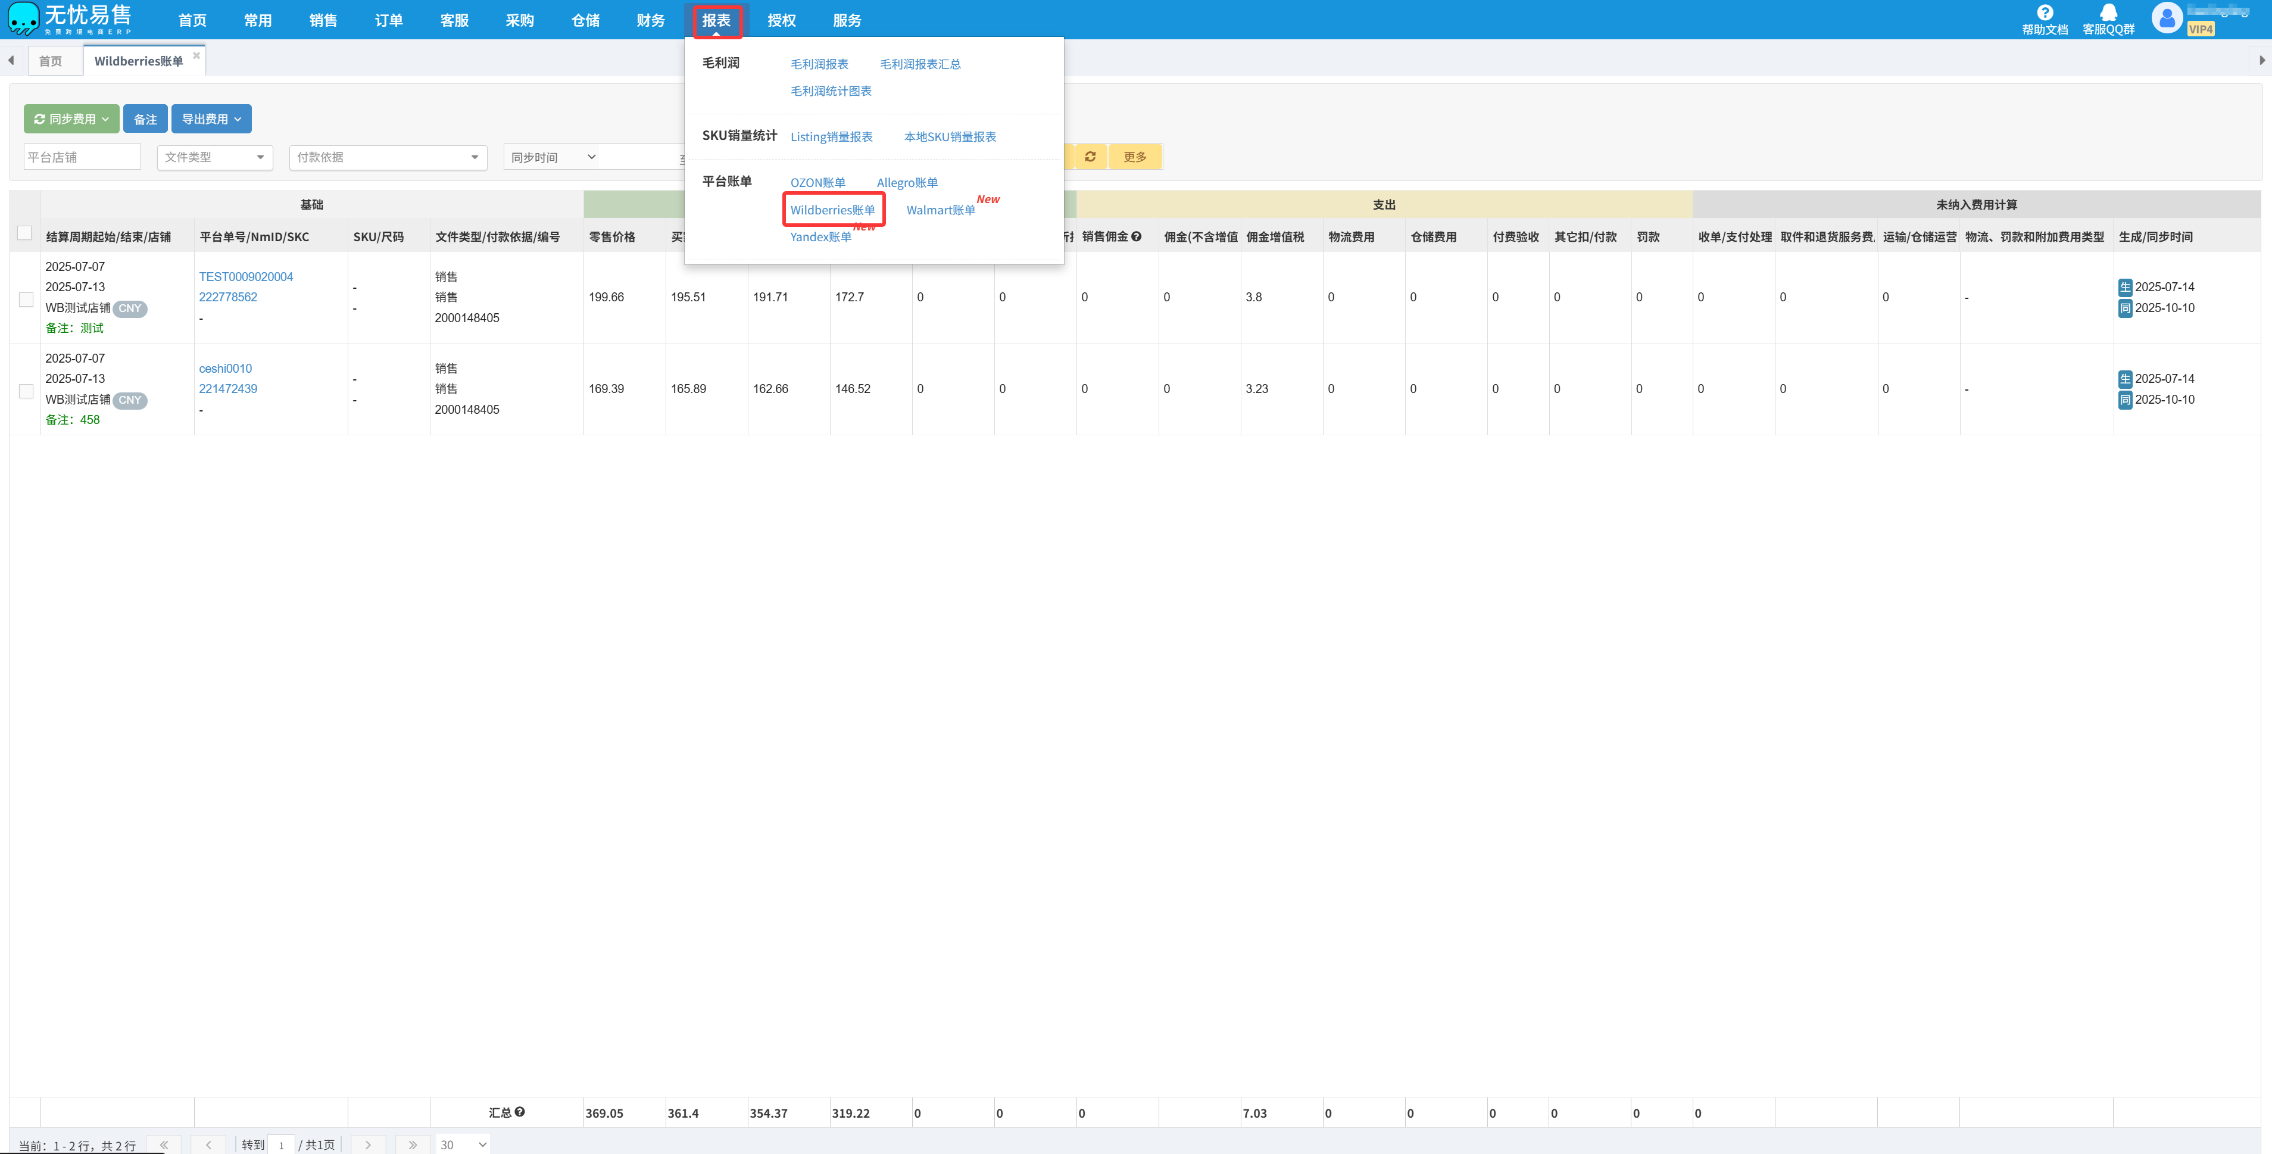Go to the last page arrow
Screen dimensions: 2272x1154
(x=413, y=1144)
